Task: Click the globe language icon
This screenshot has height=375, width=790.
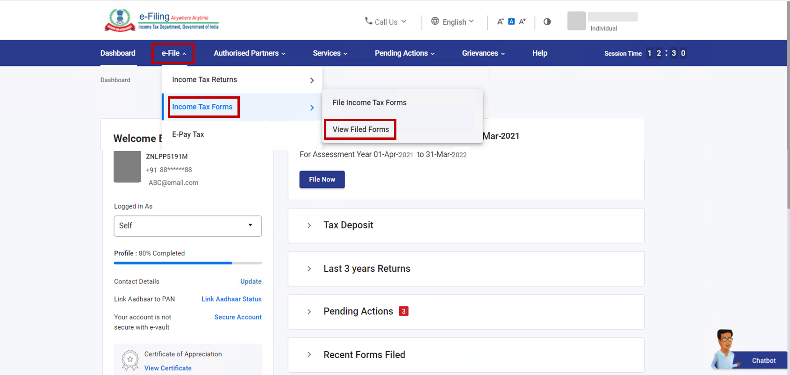Action: tap(435, 21)
